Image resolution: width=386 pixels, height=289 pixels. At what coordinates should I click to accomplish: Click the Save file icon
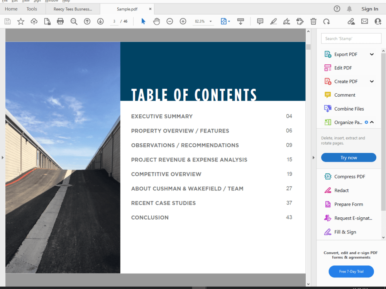click(7, 21)
